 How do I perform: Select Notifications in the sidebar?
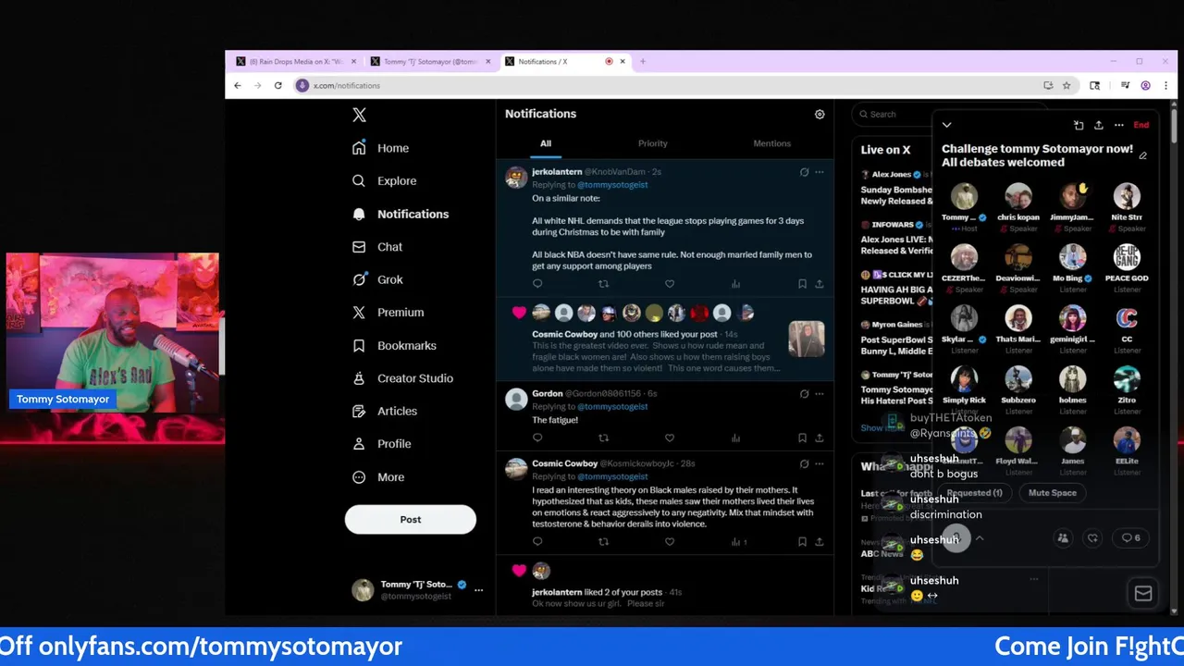pos(401,214)
